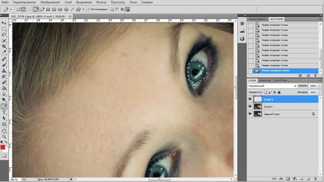Open the blend mode Нормальный dropdown
The image size is (324, 182).
[x=272, y=86]
